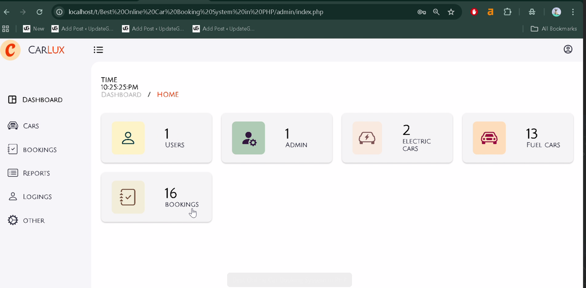Click the Dashboard breadcrumb link
Image resolution: width=586 pixels, height=288 pixels.
point(121,94)
